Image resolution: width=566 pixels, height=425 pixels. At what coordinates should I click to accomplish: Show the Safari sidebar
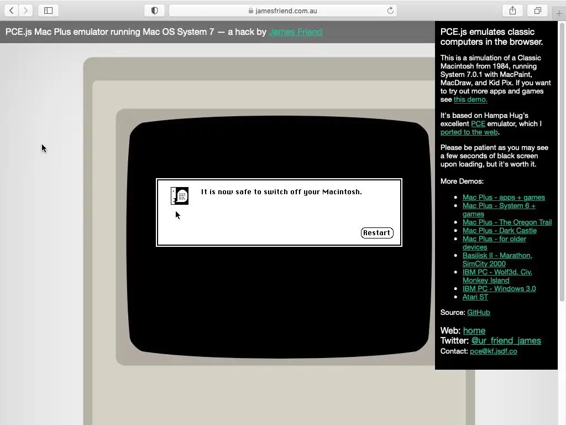coord(49,11)
